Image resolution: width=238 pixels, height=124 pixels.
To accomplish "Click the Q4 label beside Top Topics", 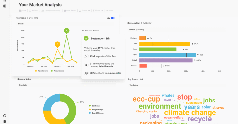I will (x=141, y=79).
